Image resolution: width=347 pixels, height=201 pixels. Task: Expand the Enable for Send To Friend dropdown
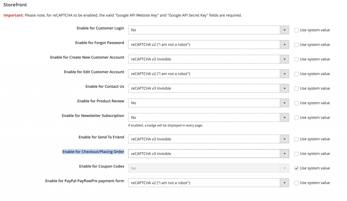tap(208, 139)
